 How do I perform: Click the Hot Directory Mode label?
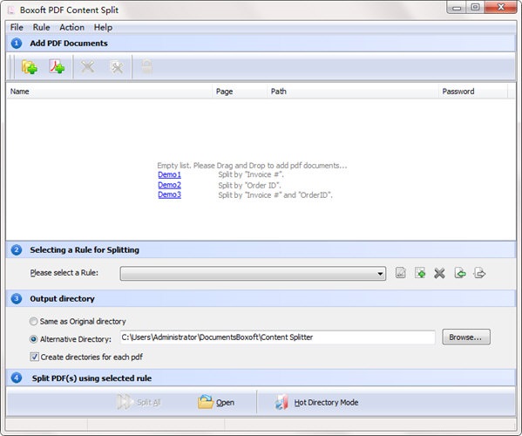tap(326, 402)
